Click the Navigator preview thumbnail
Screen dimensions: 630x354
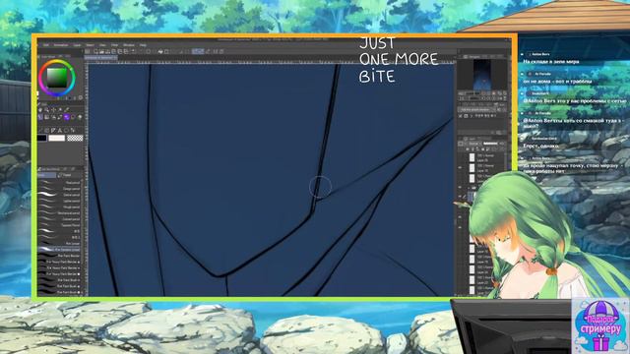482,75
